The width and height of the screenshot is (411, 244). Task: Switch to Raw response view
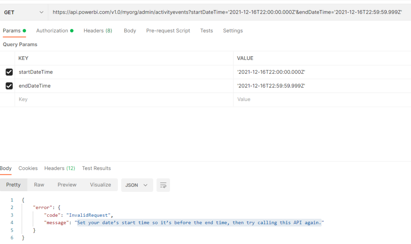click(x=39, y=185)
